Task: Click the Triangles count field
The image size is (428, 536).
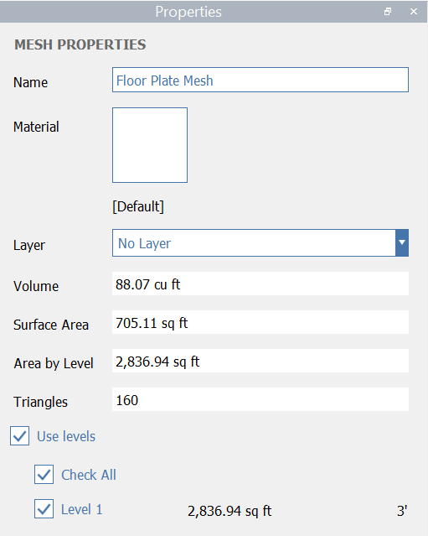Action: click(x=260, y=399)
